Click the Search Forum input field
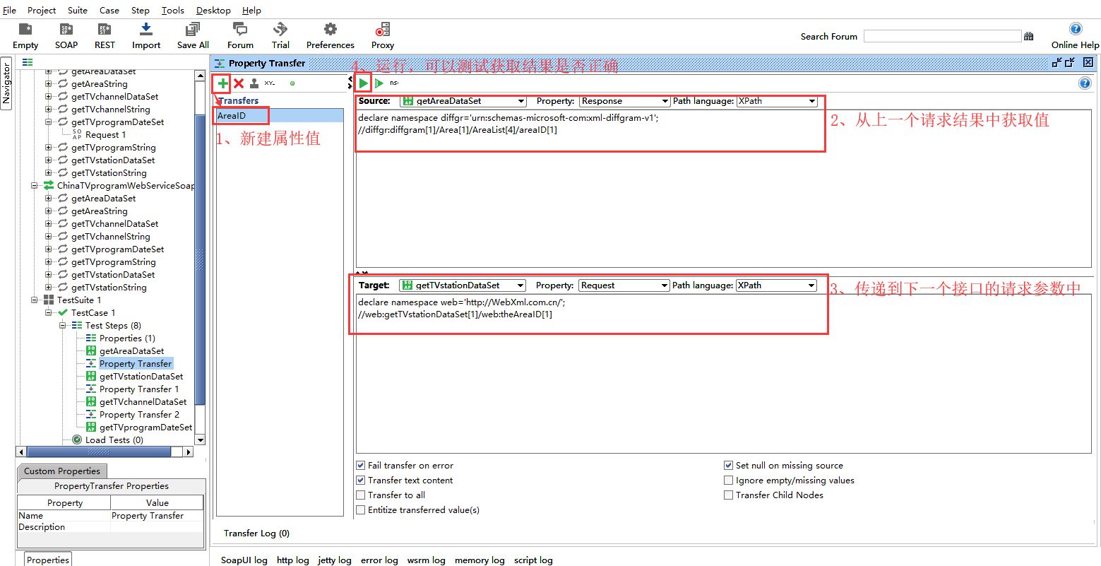This screenshot has width=1101, height=566. [941, 36]
